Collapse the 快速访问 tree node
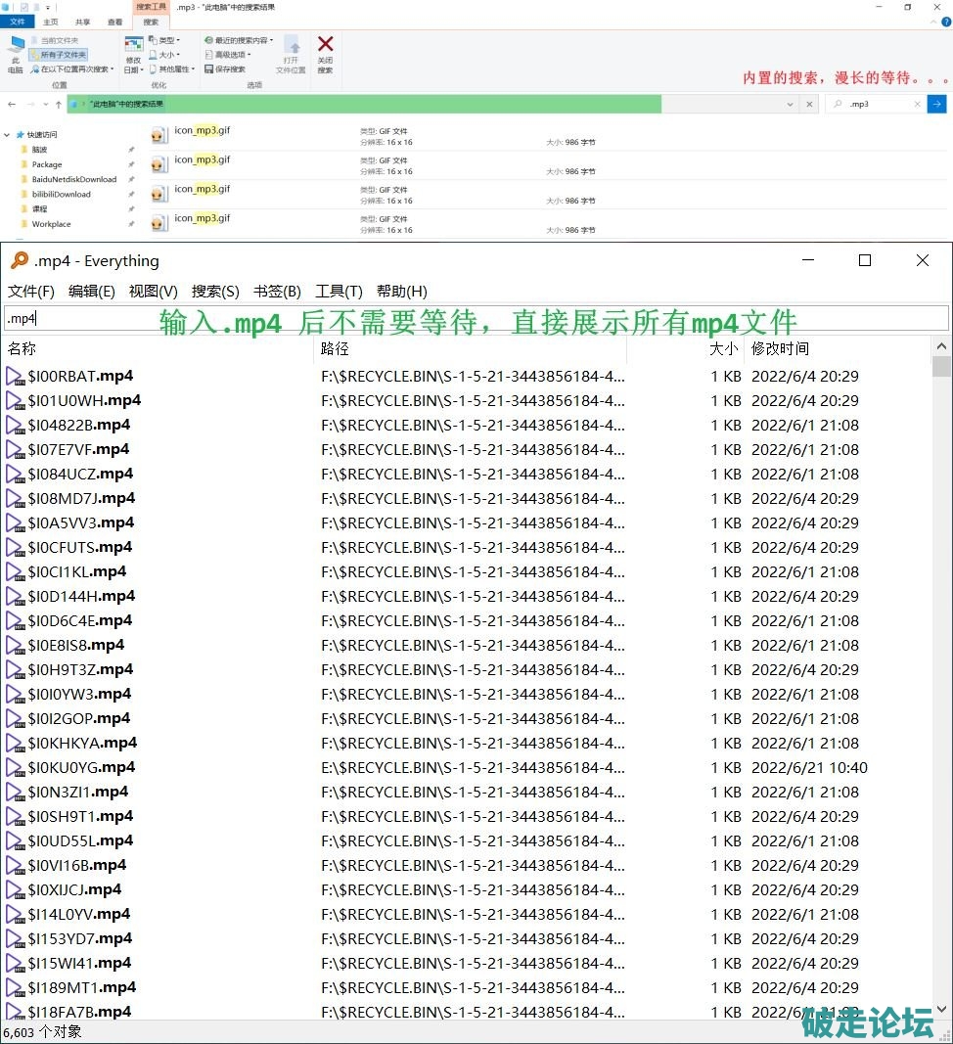This screenshot has height=1044, width=953. [9, 135]
